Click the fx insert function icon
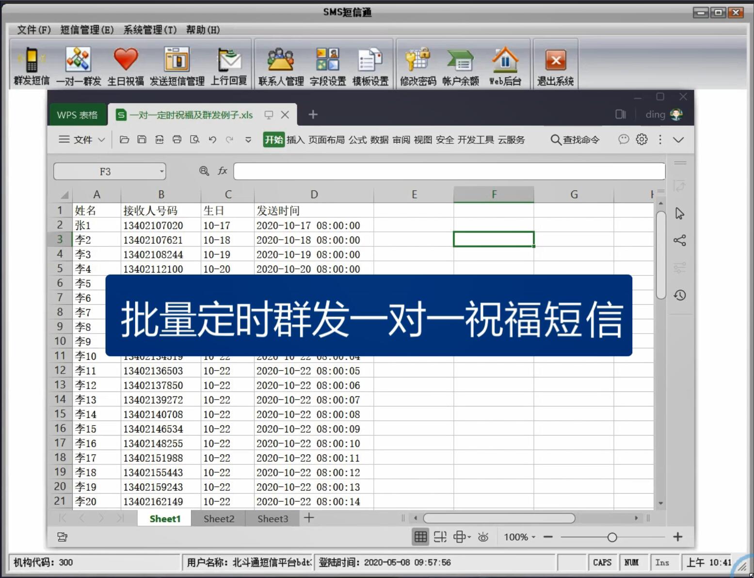 223,171
